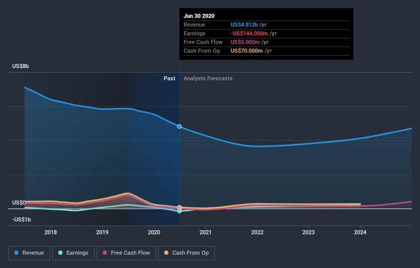
Task: Toggle the Cash From Op legend button
Action: pyautogui.click(x=186, y=253)
